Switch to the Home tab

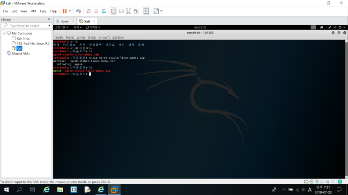[64, 21]
